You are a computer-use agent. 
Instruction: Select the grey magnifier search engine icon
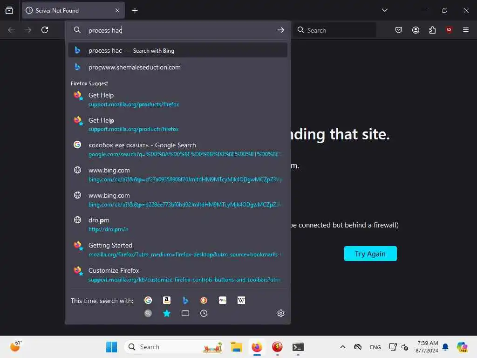click(x=148, y=313)
